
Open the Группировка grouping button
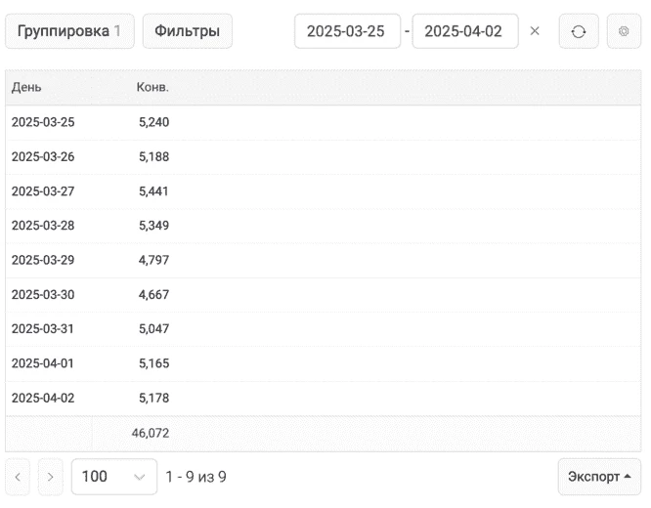pos(69,31)
